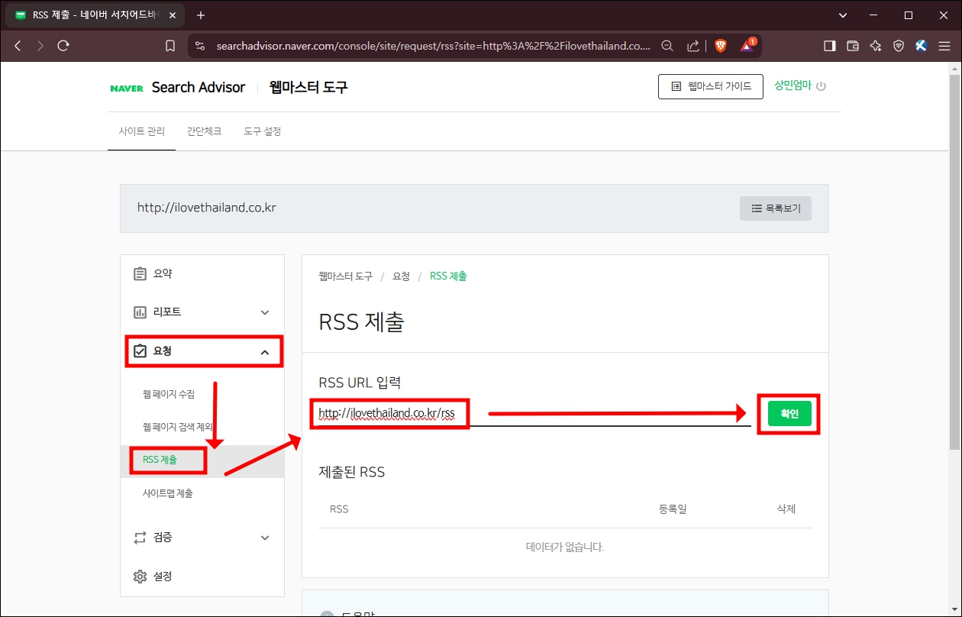The image size is (962, 617).
Task: Open the VPN shield icon in toolbar
Action: (x=899, y=46)
